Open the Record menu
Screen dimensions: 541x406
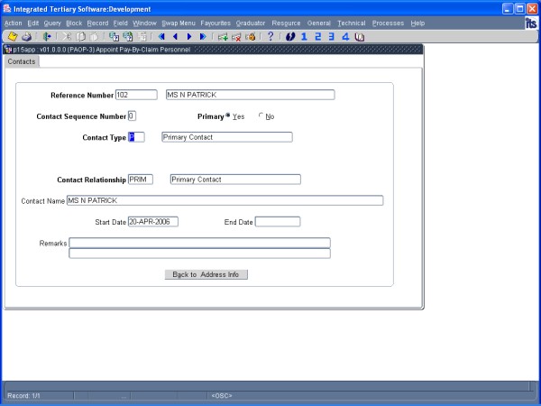[x=97, y=23]
